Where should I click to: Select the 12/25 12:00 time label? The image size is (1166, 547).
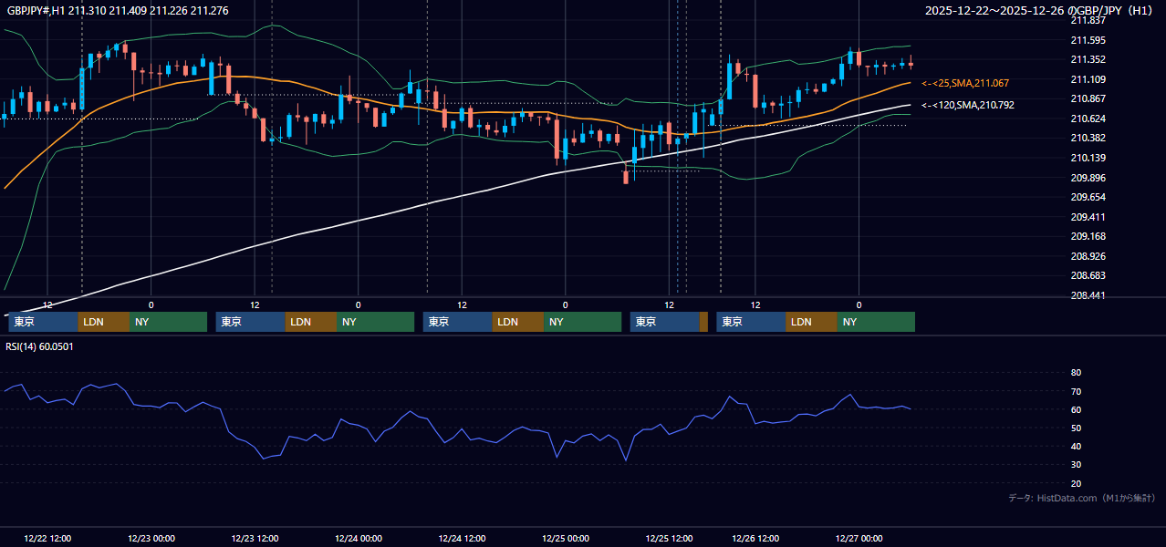(669, 538)
